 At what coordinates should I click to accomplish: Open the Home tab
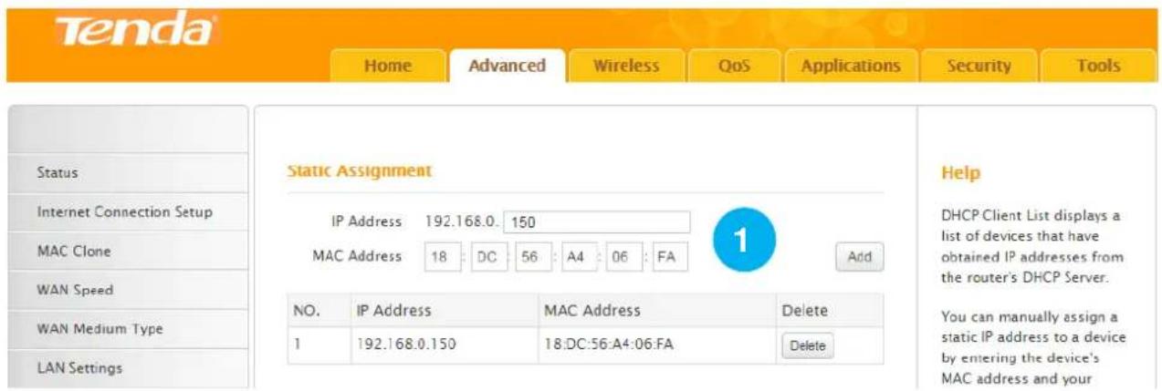[388, 66]
